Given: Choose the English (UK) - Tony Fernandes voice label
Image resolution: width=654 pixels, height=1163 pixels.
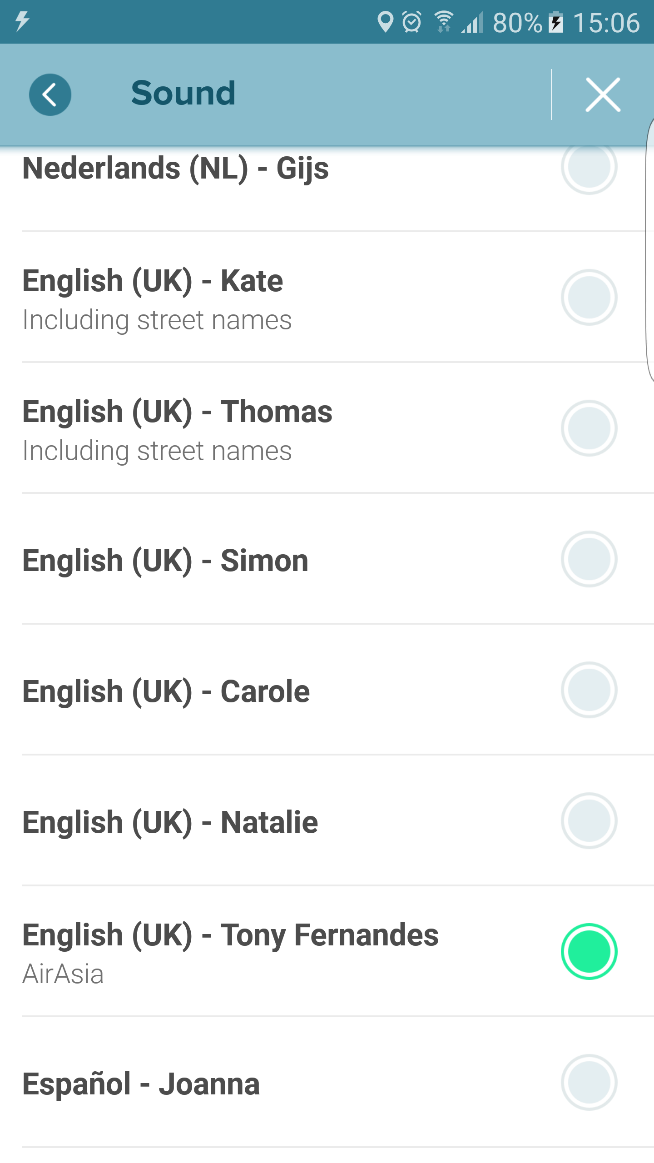Looking at the screenshot, I should pyautogui.click(x=230, y=935).
